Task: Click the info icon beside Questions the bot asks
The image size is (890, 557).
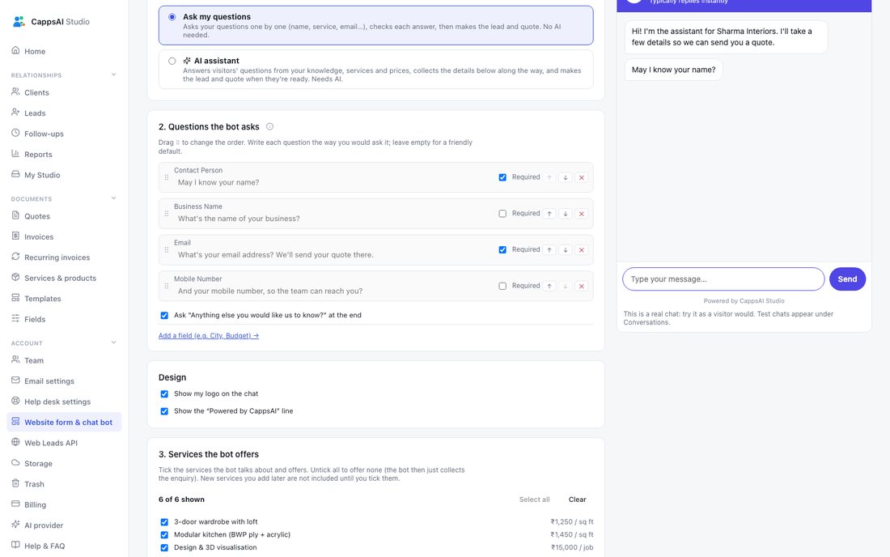Action: coord(269,126)
